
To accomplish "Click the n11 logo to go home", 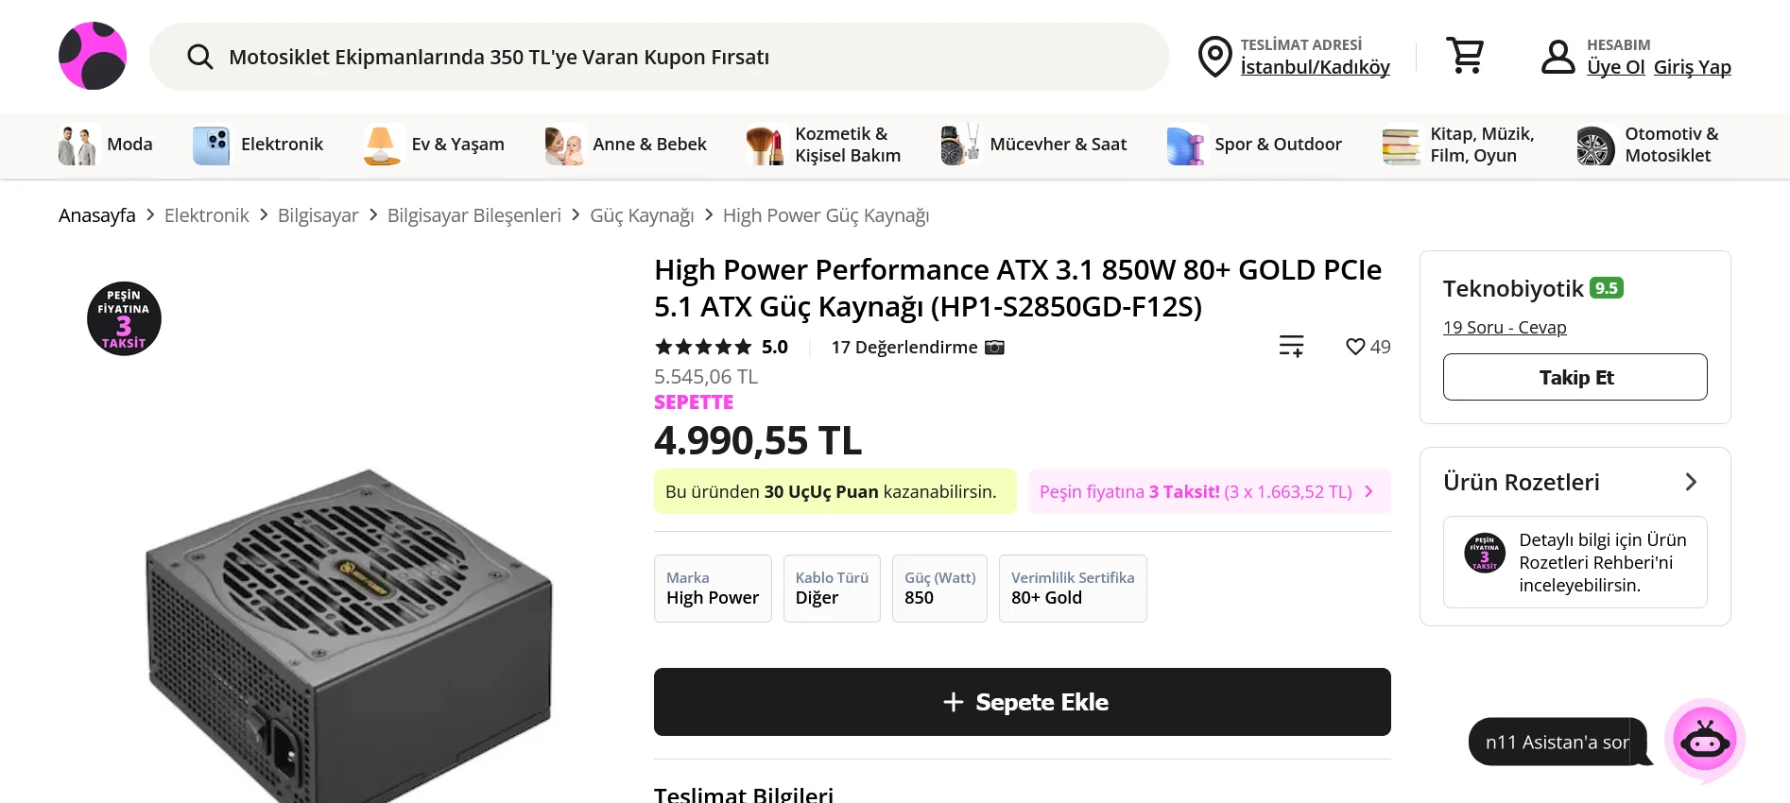I will (x=93, y=56).
